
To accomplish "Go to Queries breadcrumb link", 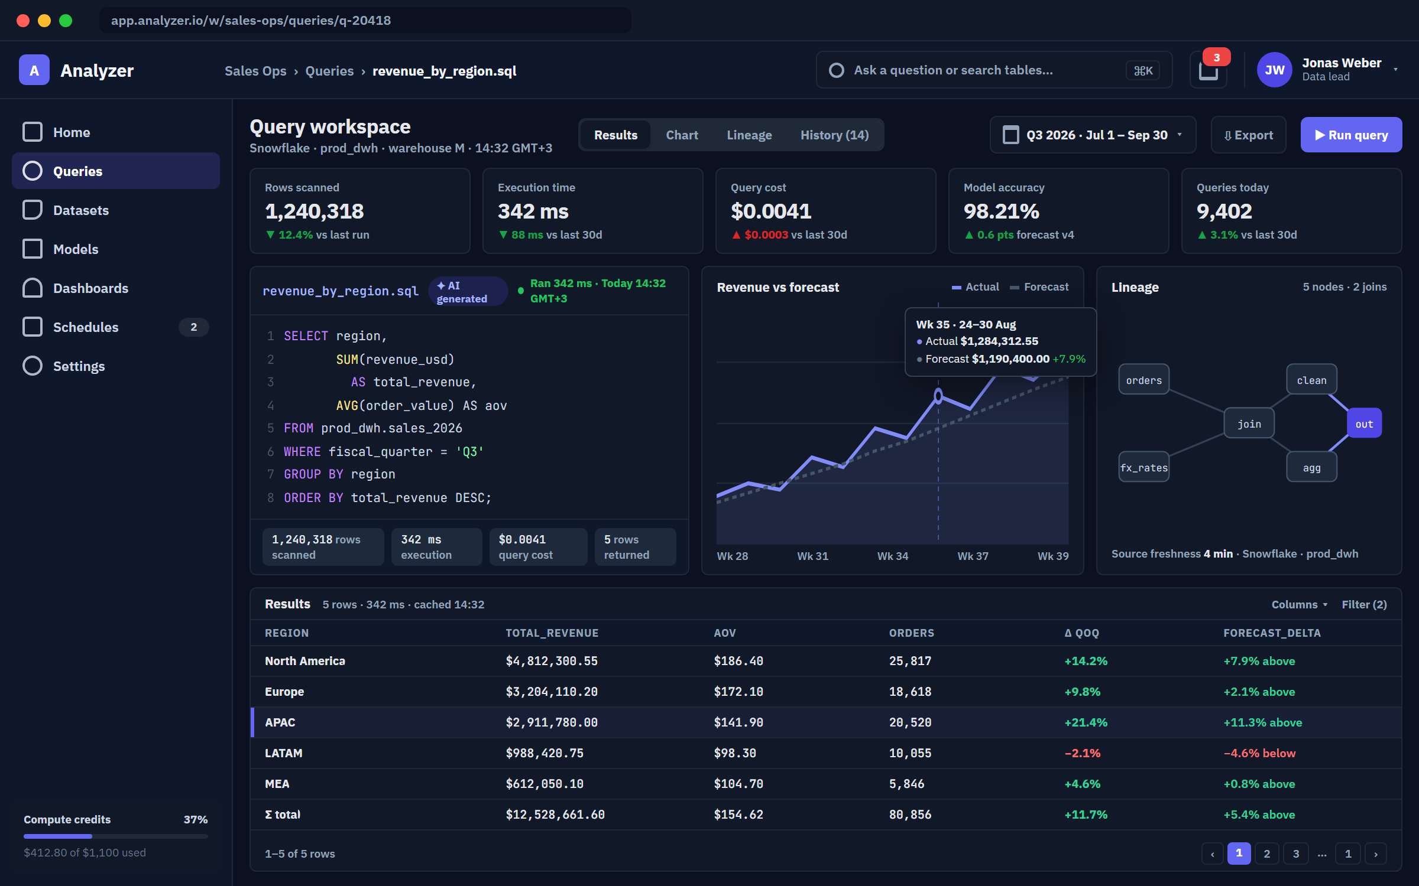I will tap(329, 71).
